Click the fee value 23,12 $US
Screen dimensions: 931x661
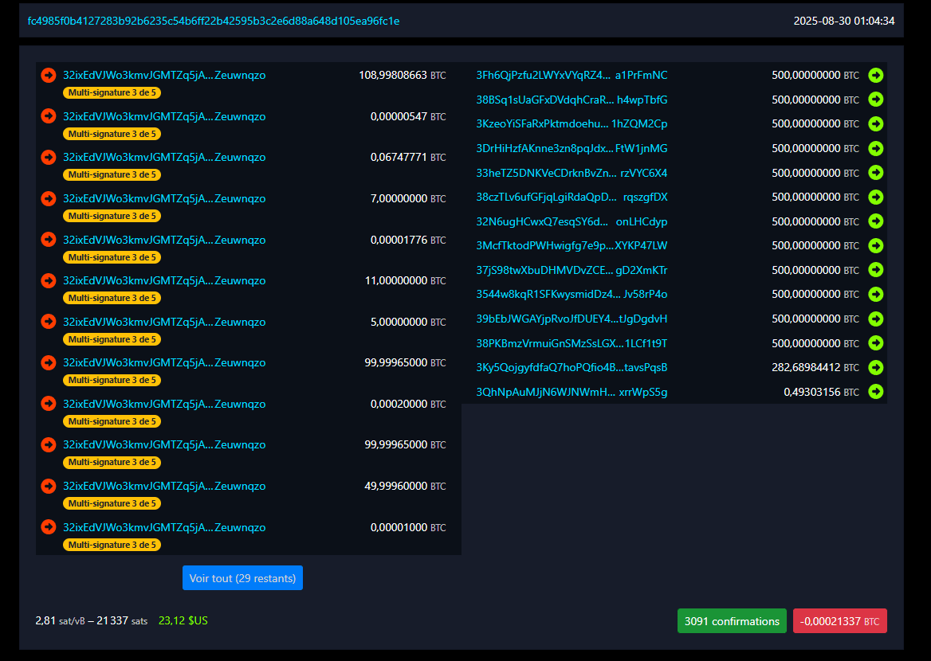(x=183, y=620)
